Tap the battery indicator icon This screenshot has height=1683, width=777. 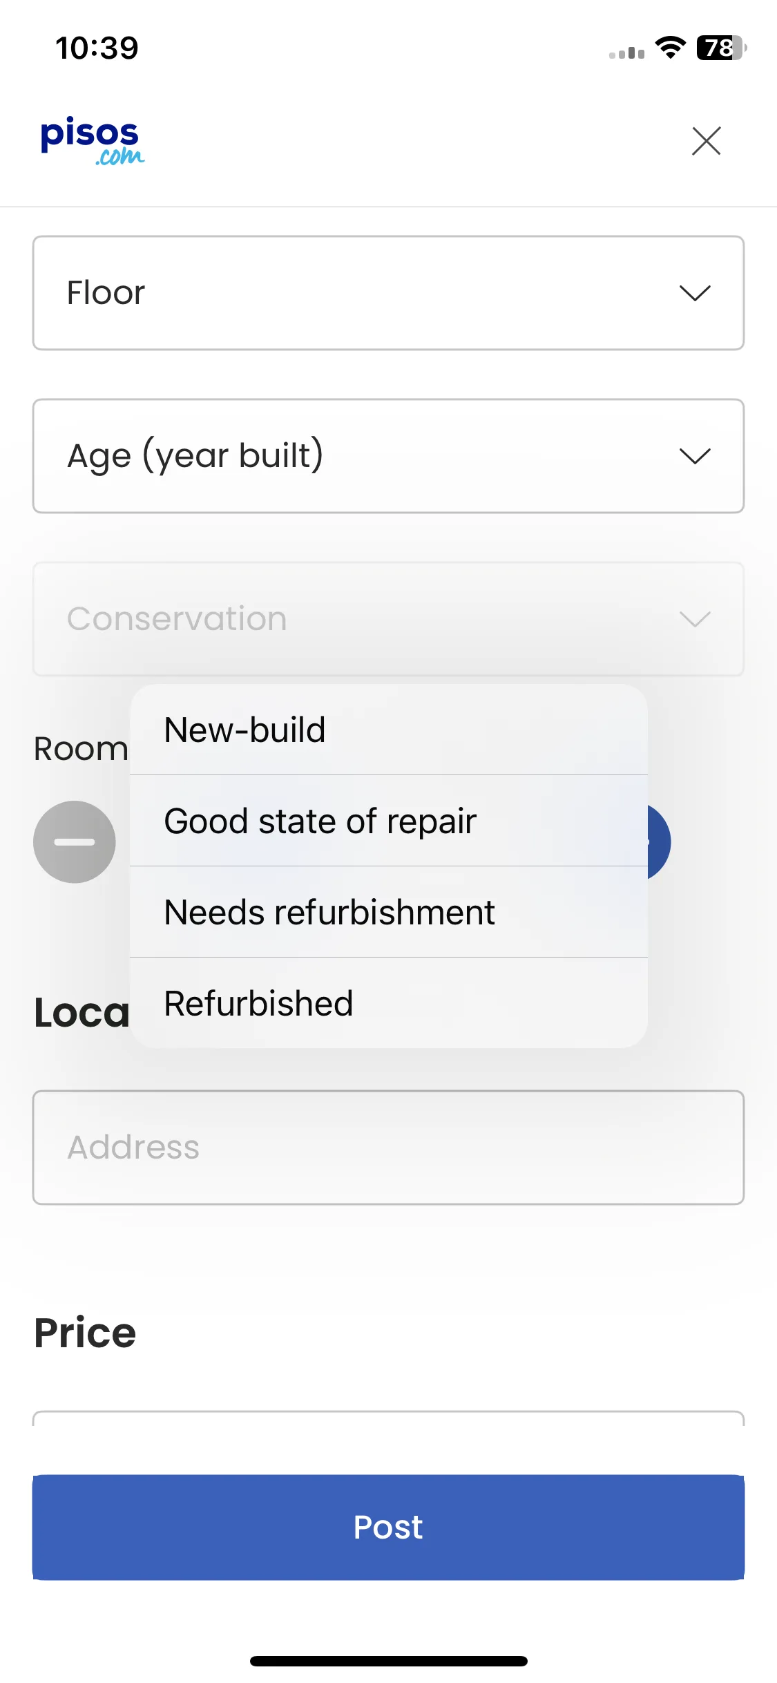pyautogui.click(x=722, y=48)
